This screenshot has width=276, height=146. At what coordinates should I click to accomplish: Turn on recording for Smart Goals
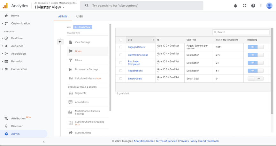tap(256, 79)
